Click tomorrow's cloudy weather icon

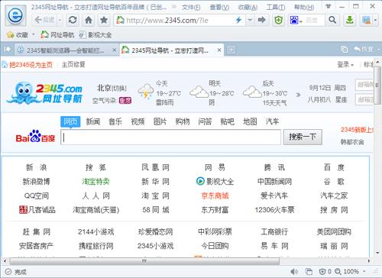tap(199, 92)
